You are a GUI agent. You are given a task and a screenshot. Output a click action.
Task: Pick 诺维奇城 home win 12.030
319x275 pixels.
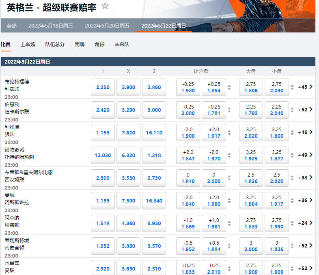pyautogui.click(x=103, y=156)
